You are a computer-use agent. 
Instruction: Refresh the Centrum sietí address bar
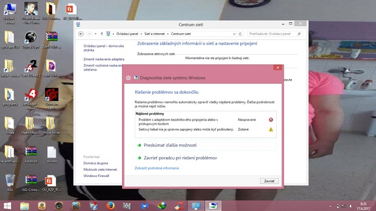tap(240, 34)
